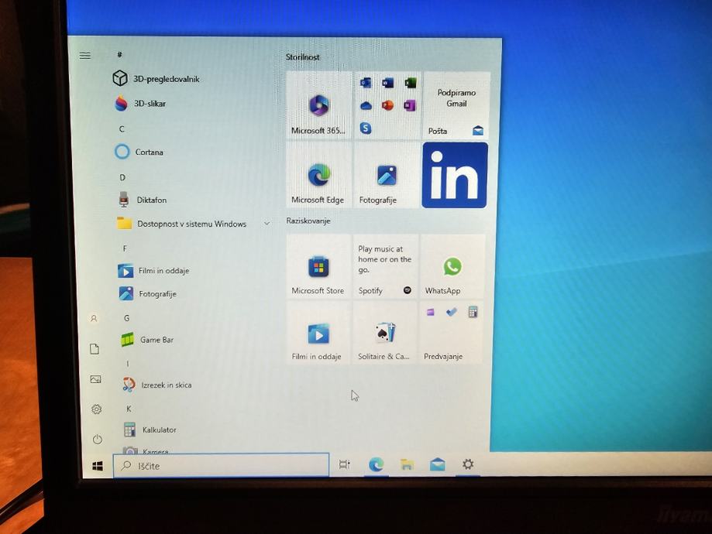Click the Storilnost group heading
The width and height of the screenshot is (712, 534).
(x=302, y=57)
